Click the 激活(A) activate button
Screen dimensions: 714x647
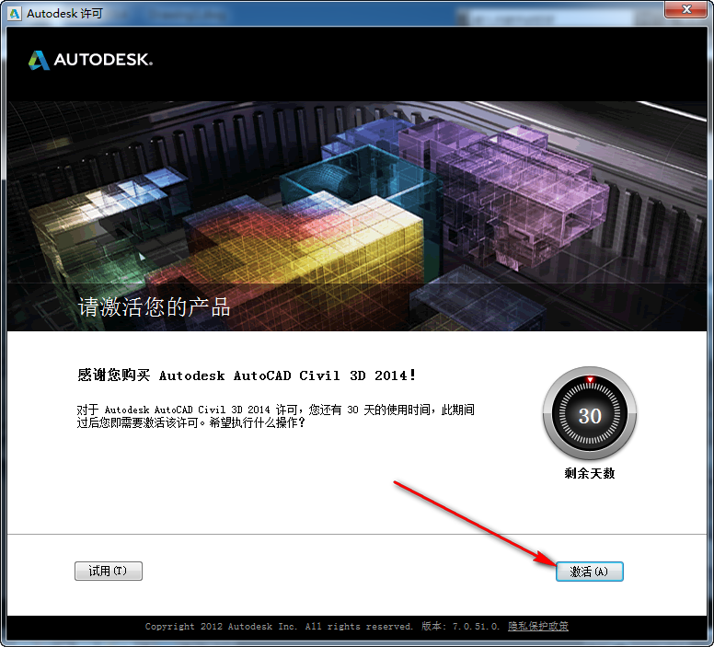(x=589, y=572)
